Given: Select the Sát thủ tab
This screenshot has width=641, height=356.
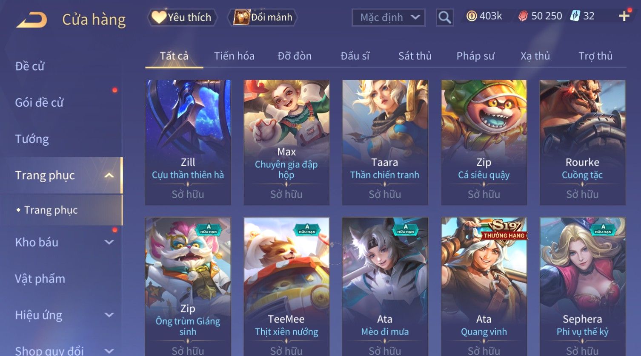Looking at the screenshot, I should 415,56.
